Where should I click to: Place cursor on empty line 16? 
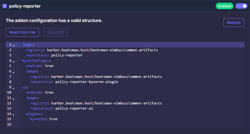pos(82,125)
